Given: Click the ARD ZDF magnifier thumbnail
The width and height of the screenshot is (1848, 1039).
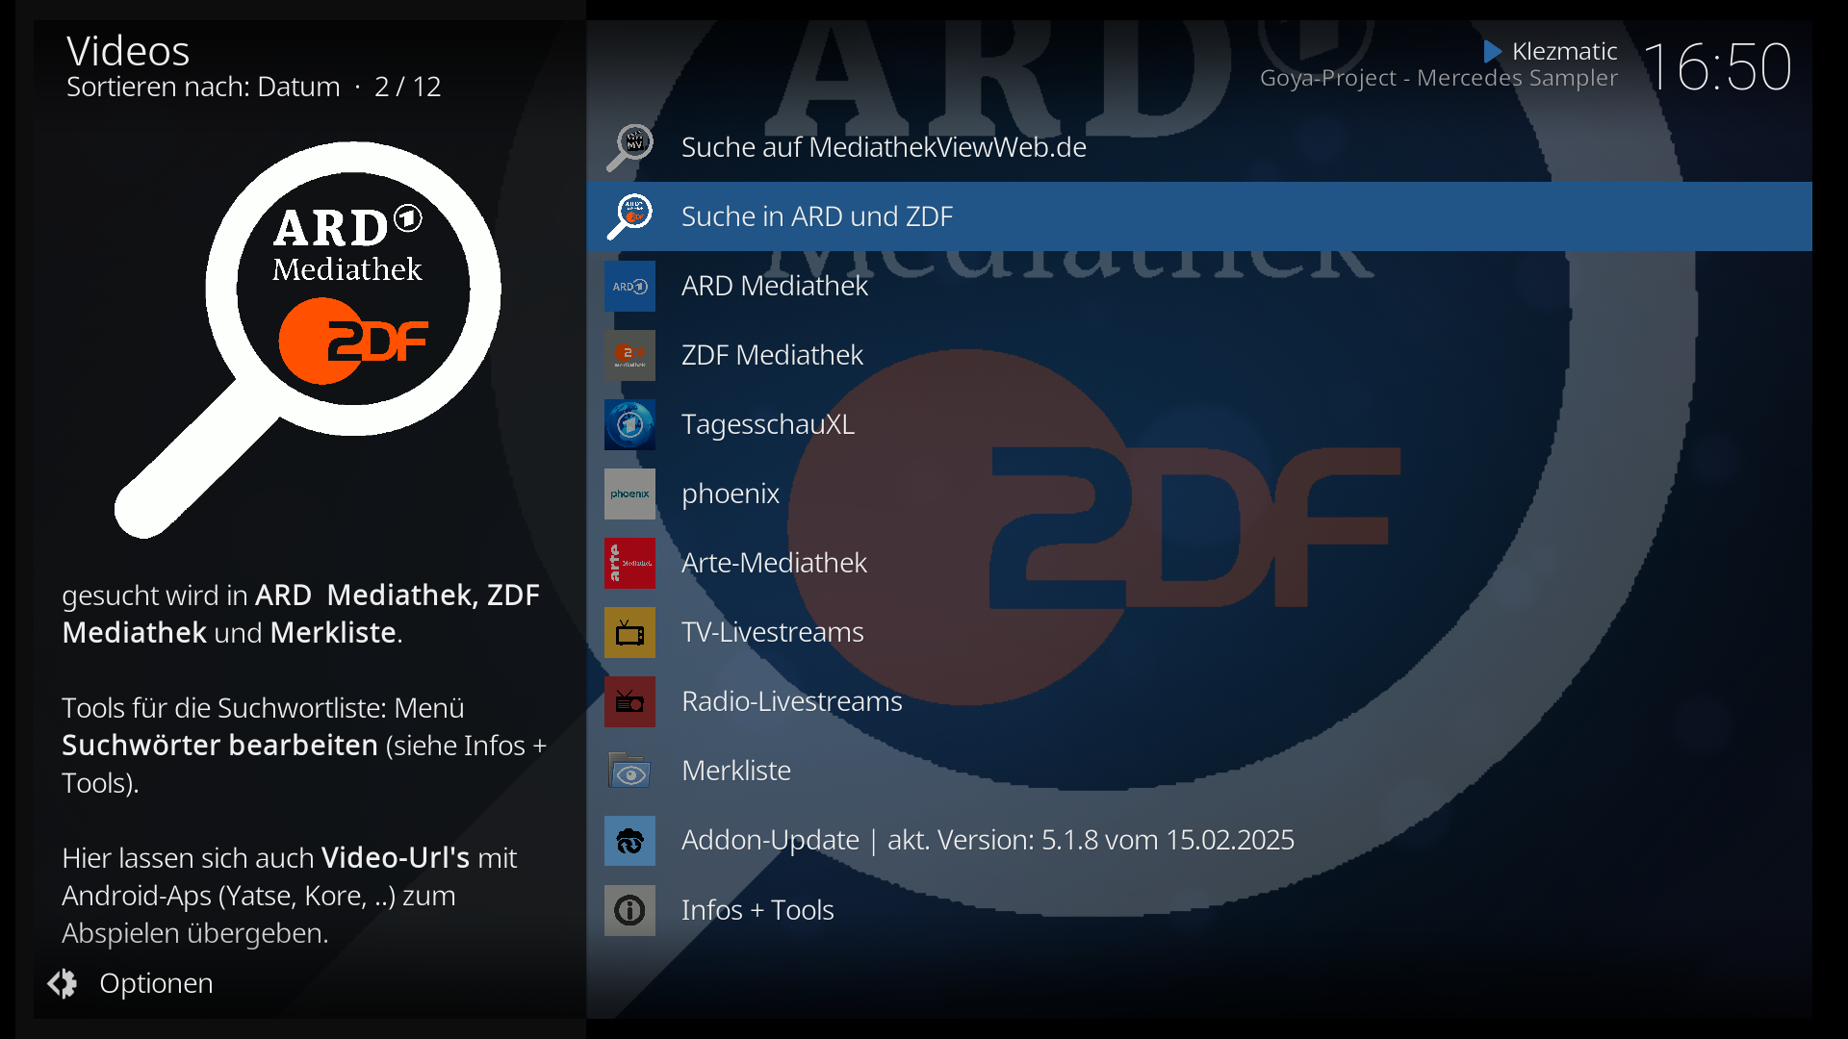Looking at the screenshot, I should coord(308,340).
